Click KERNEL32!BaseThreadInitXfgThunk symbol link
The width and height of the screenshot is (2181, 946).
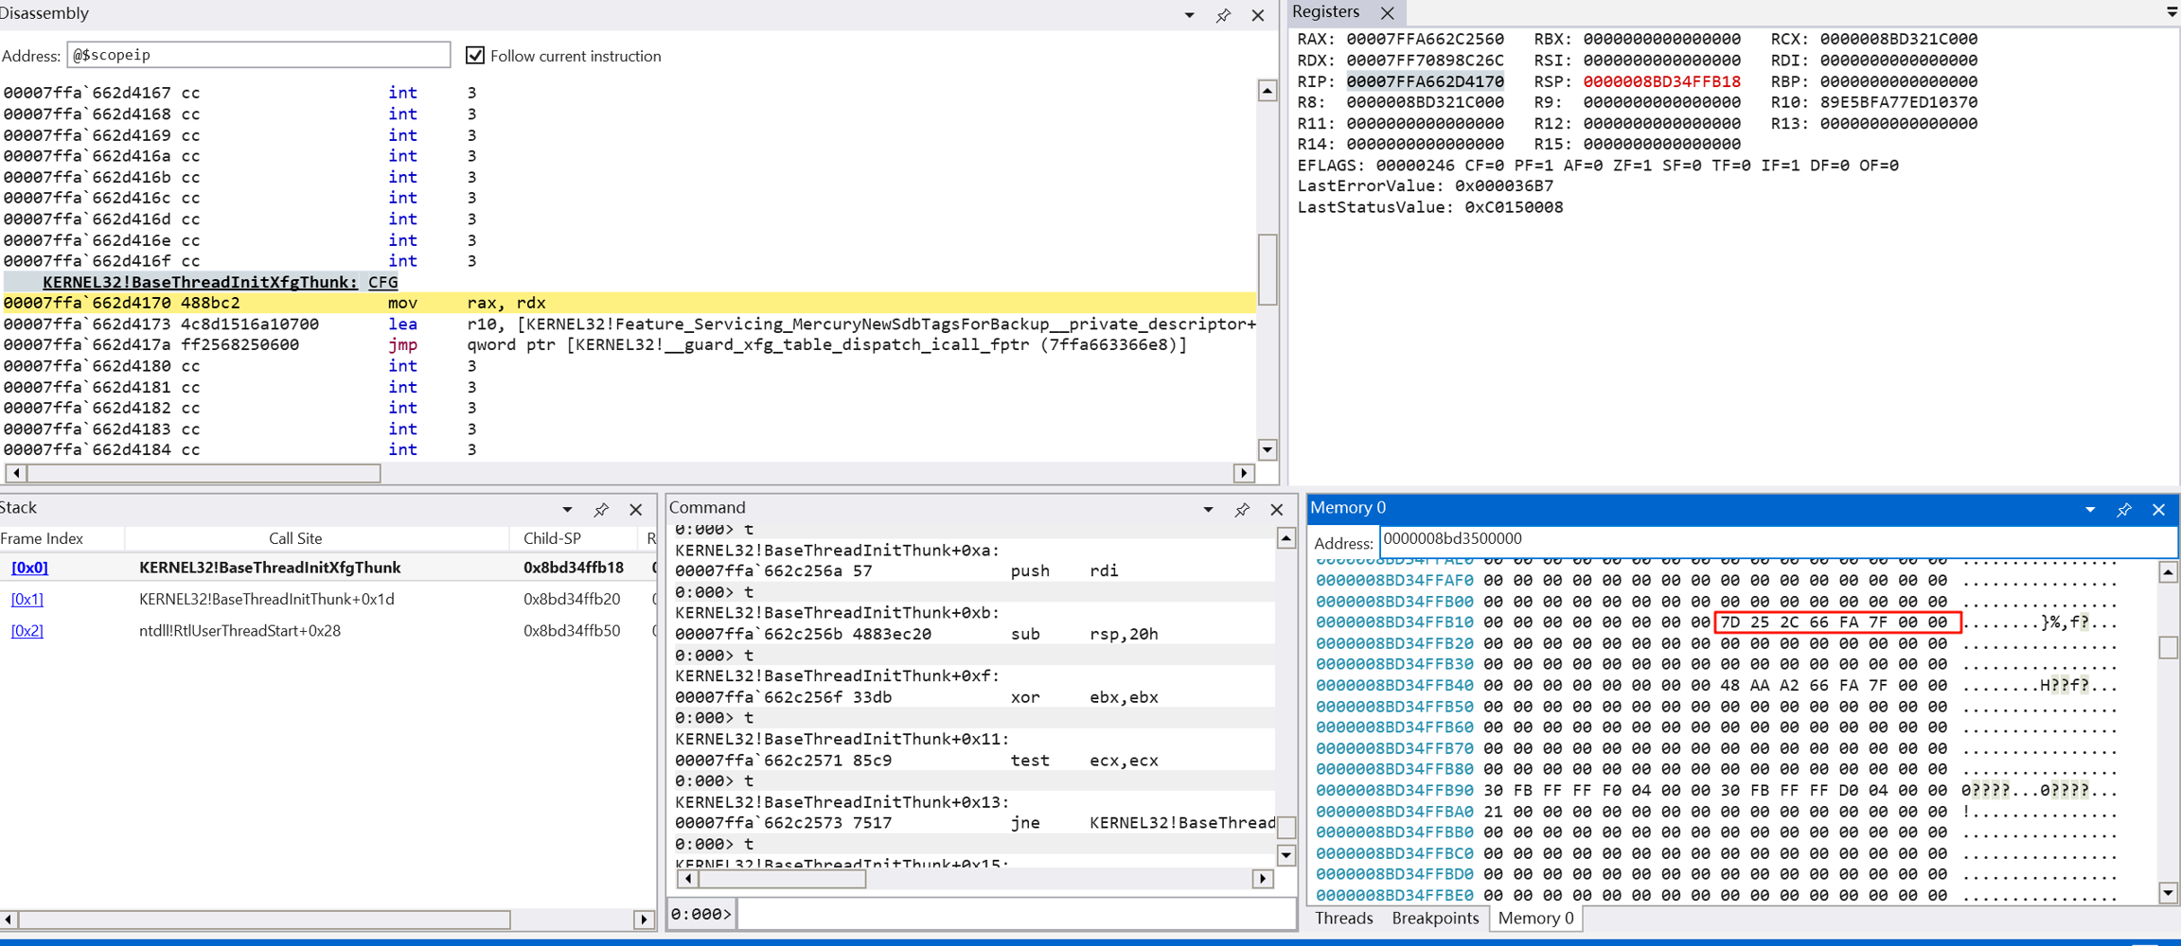[x=200, y=282]
